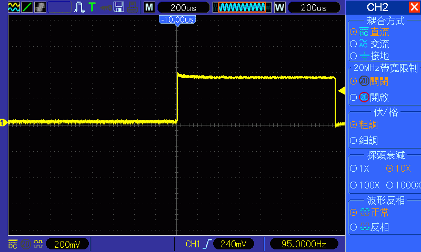Click the pulse measurement icon
The width and height of the screenshot is (421, 252).
click(80, 7)
